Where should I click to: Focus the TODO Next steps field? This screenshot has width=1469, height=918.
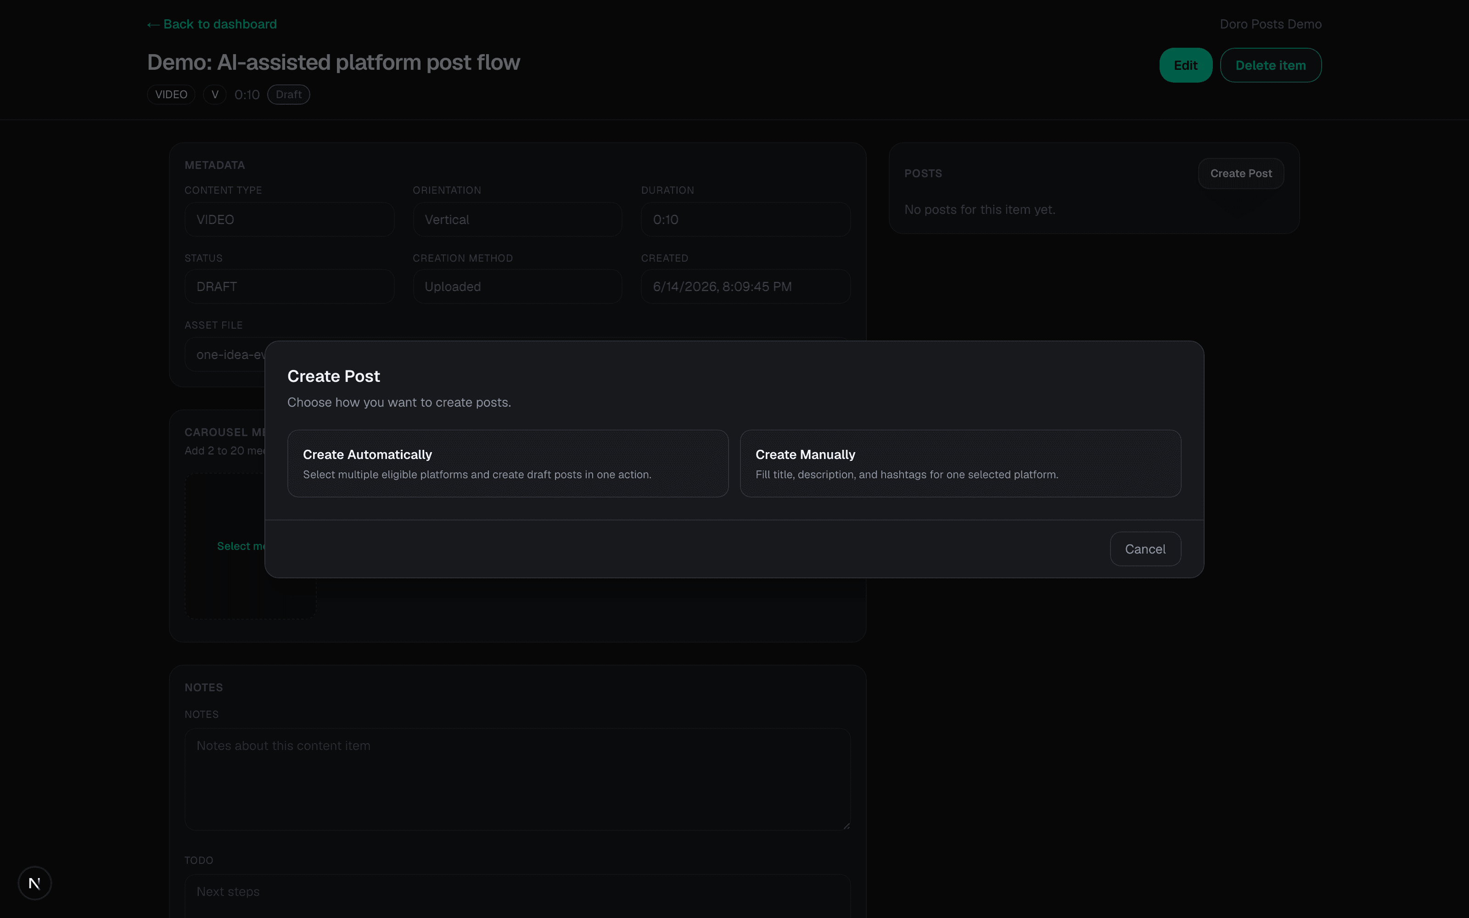coord(517,896)
